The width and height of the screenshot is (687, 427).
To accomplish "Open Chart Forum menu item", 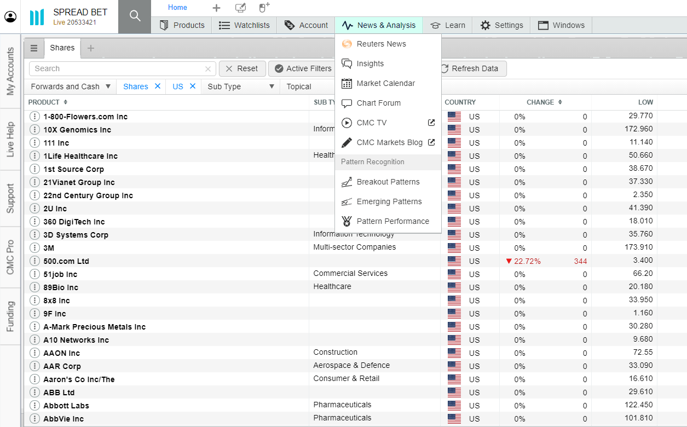I will pyautogui.click(x=388, y=103).
